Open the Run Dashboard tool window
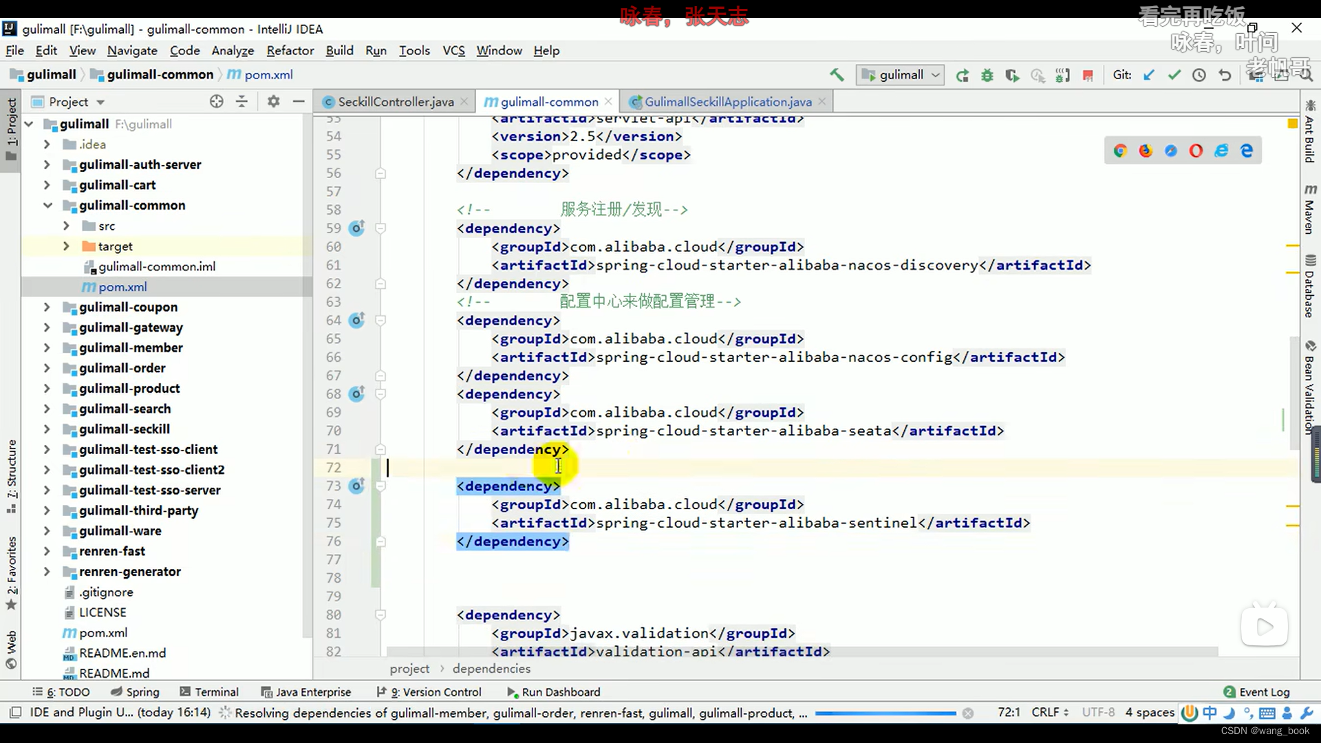 coord(553,692)
